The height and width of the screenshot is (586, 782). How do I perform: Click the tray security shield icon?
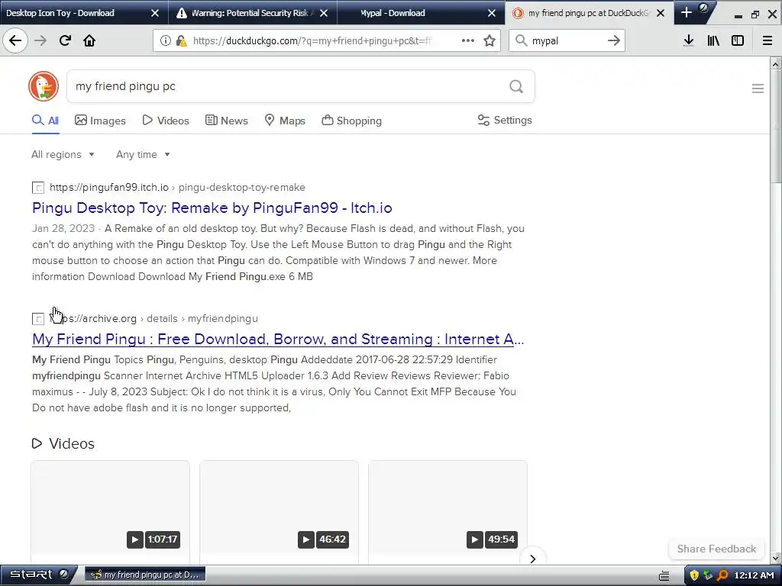click(x=693, y=575)
